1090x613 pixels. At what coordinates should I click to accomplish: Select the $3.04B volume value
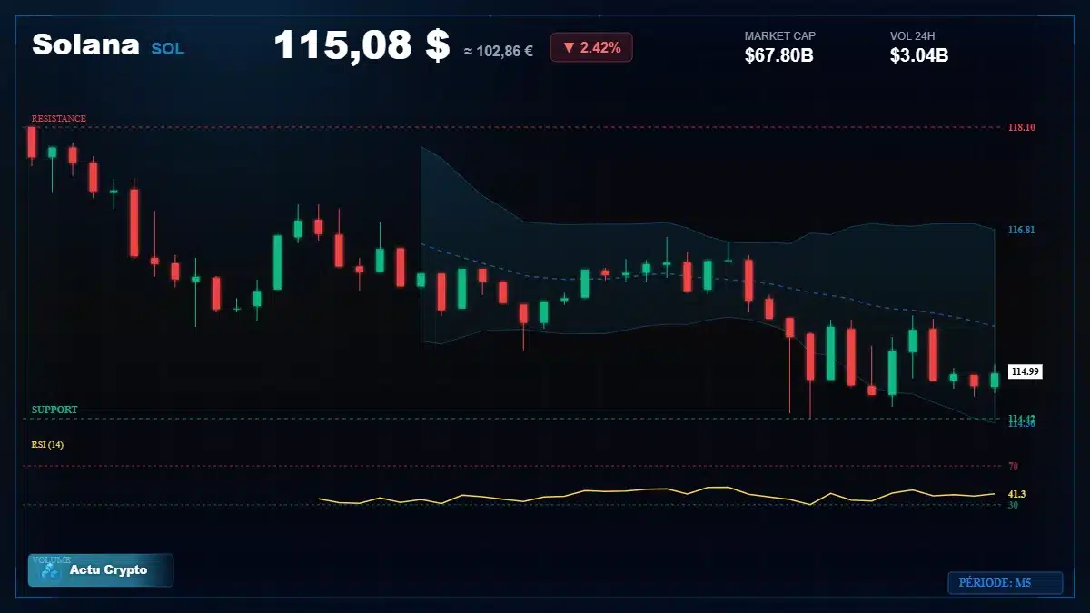click(919, 55)
